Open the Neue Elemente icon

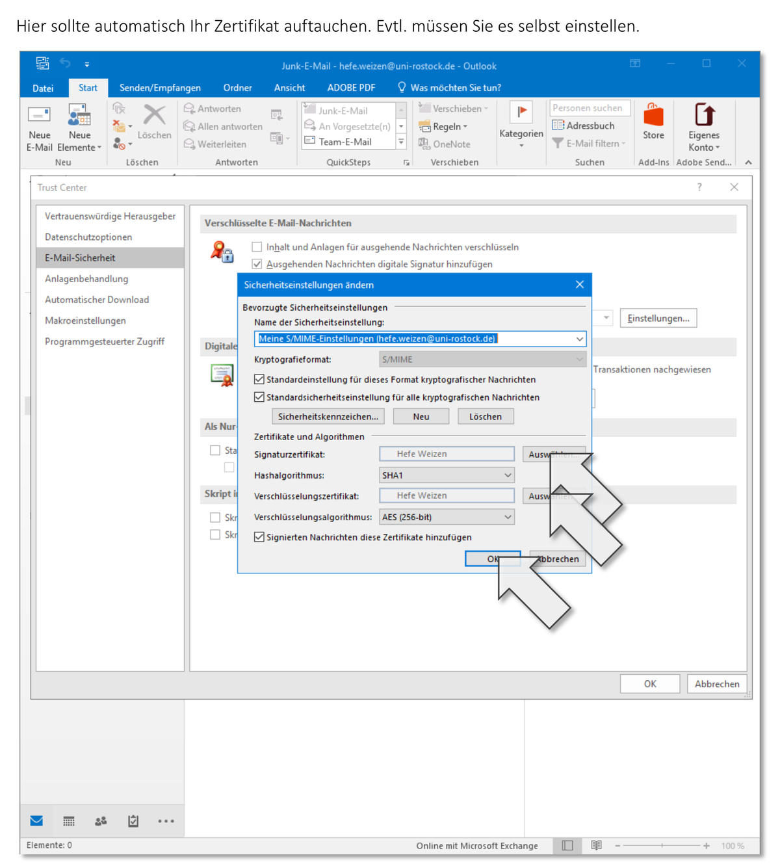(x=79, y=115)
